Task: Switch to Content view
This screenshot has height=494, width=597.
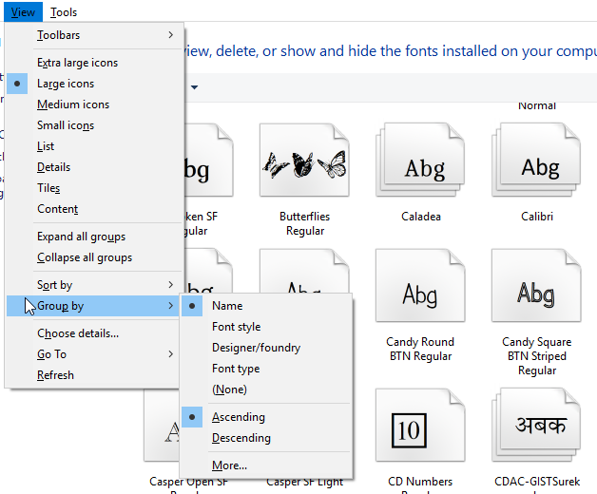Action: [x=93, y=209]
